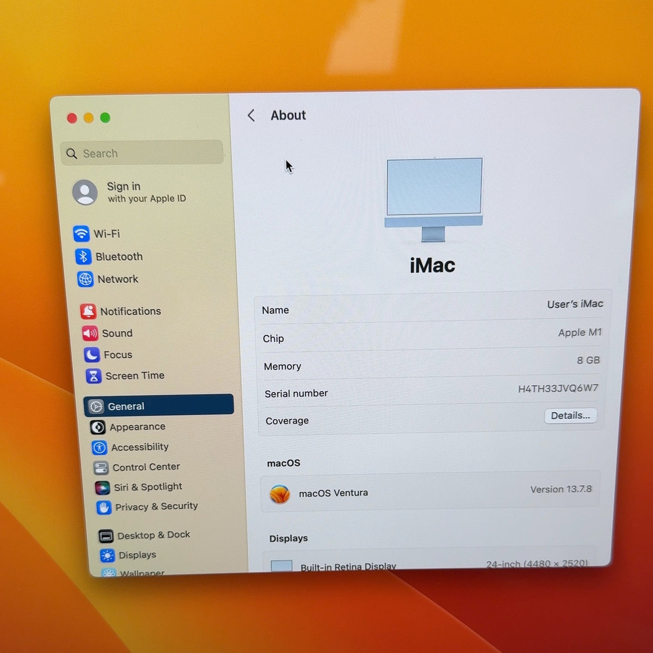Click the General gear icon

click(96, 406)
